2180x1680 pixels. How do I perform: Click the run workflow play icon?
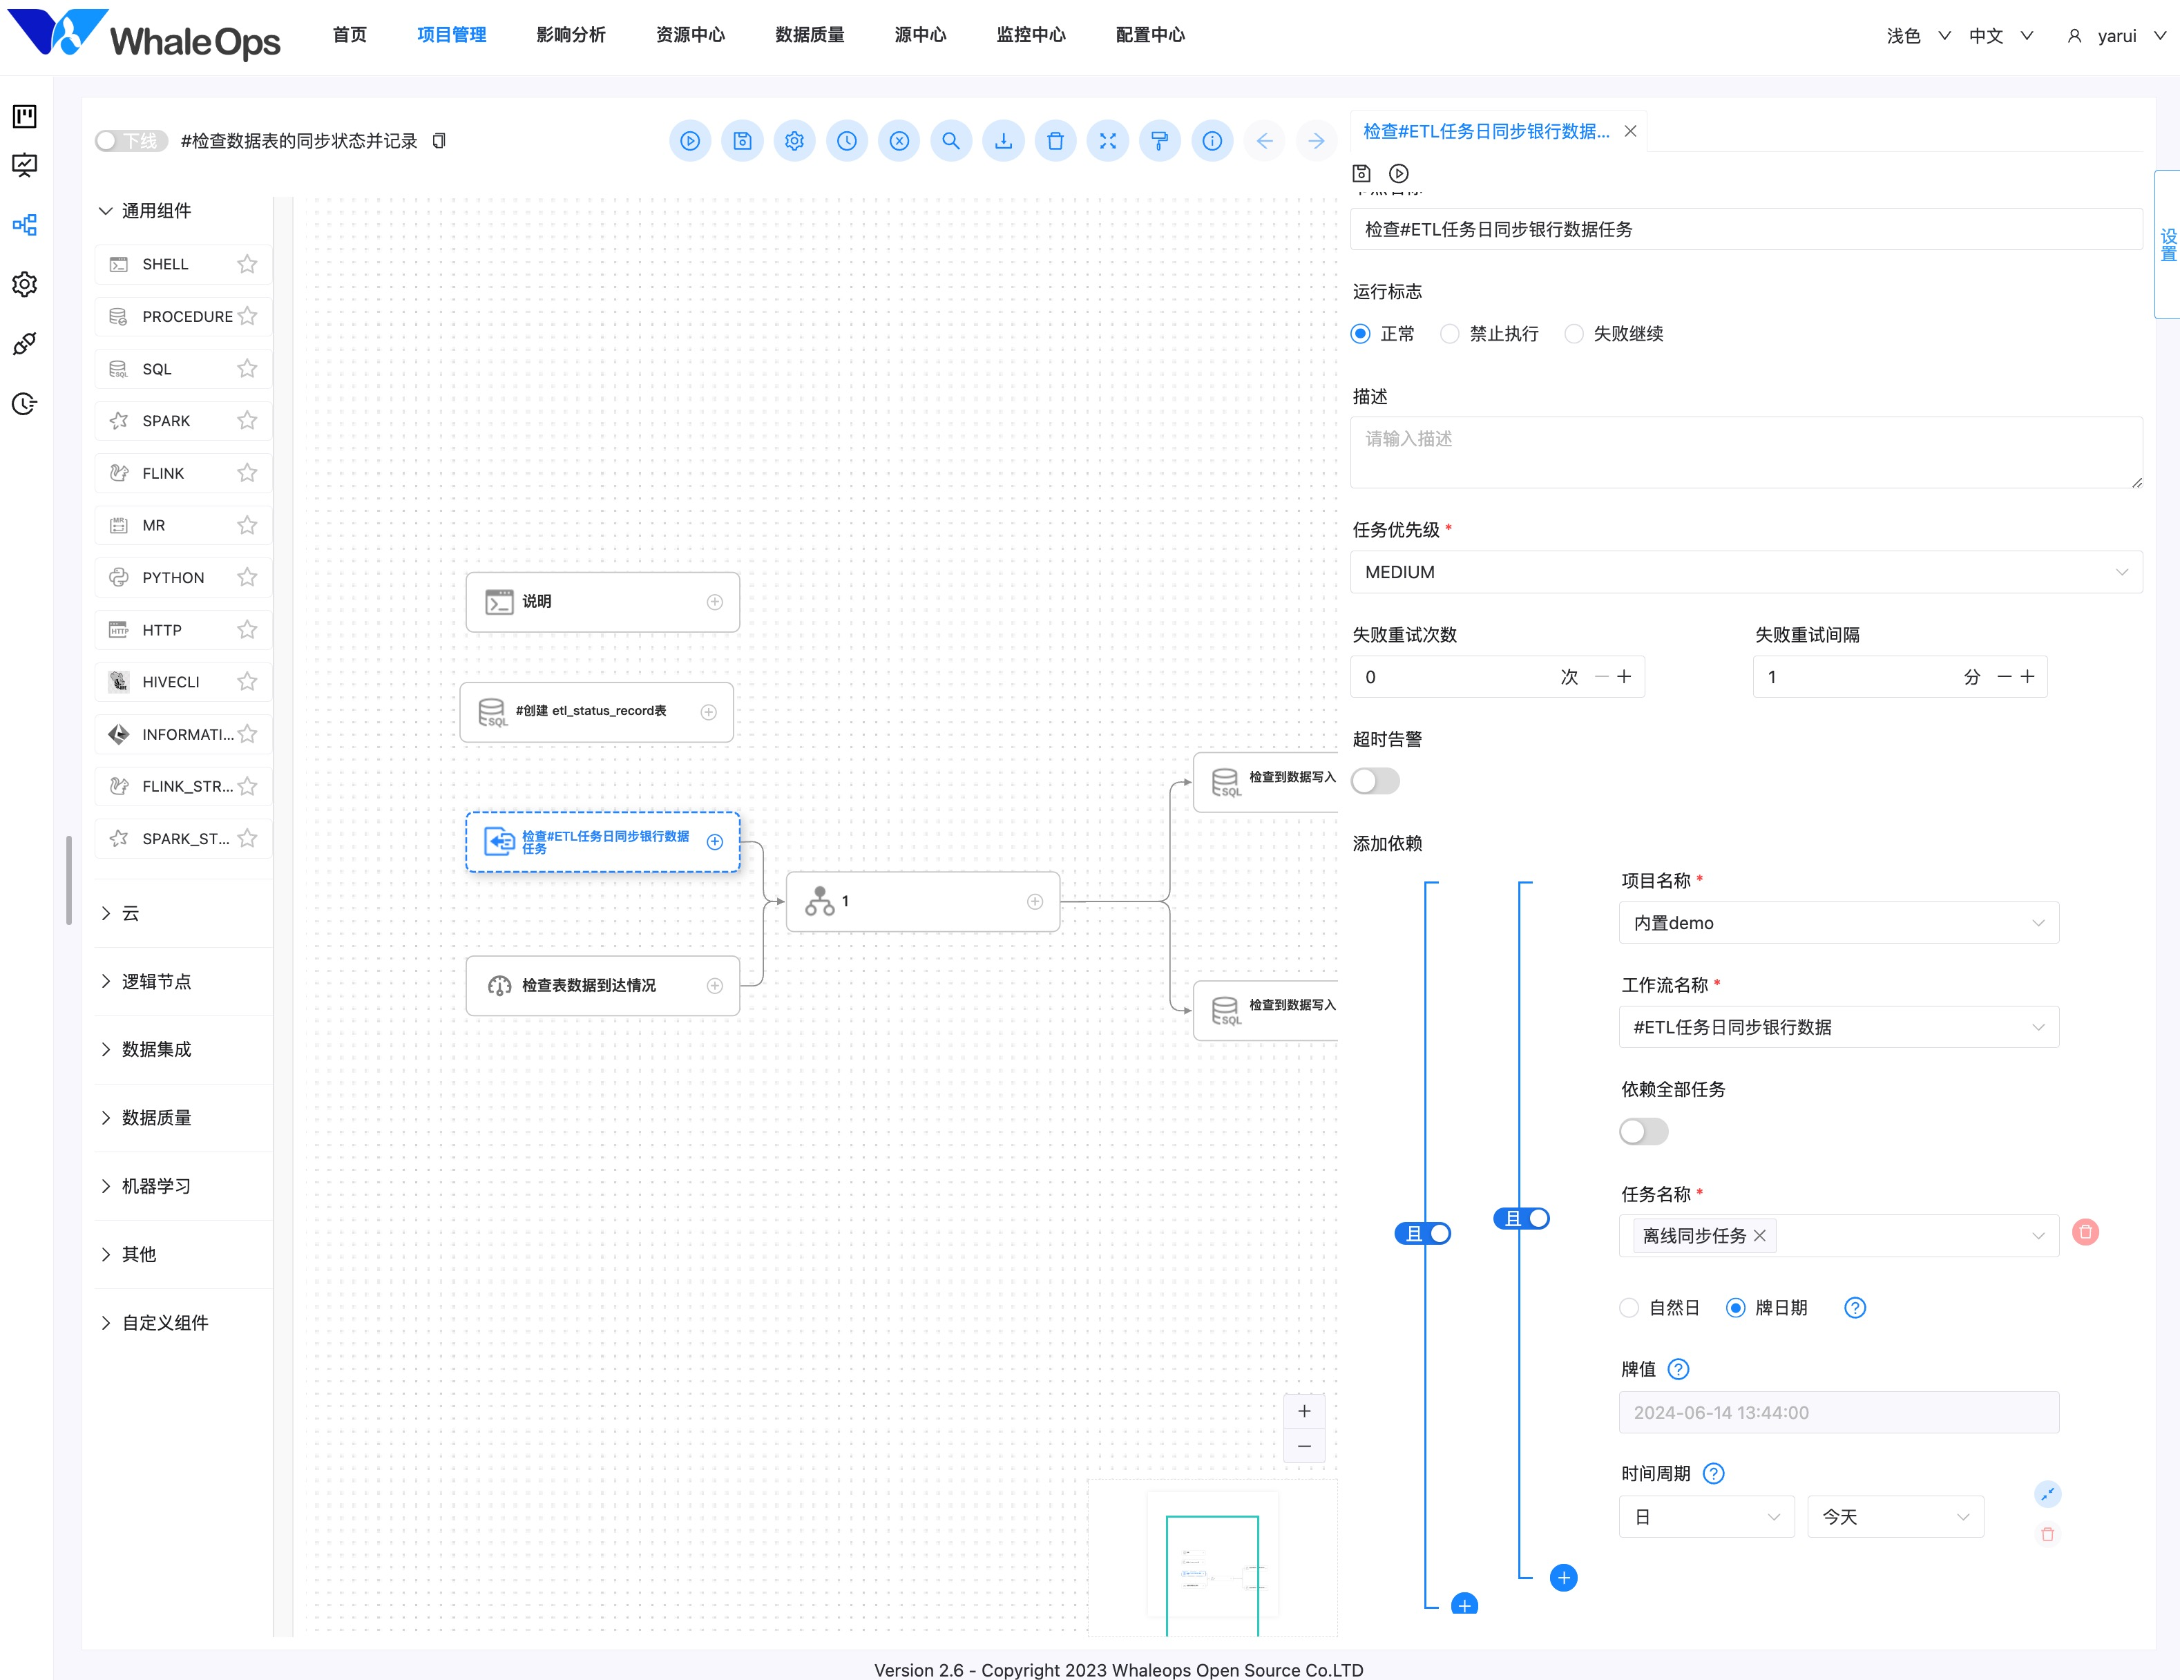(690, 141)
